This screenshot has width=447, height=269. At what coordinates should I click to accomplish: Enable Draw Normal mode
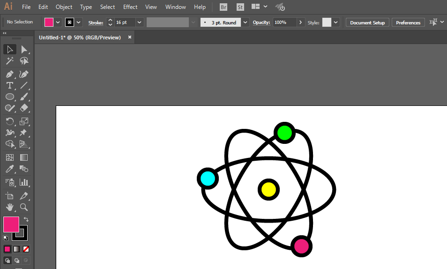(x=7, y=260)
